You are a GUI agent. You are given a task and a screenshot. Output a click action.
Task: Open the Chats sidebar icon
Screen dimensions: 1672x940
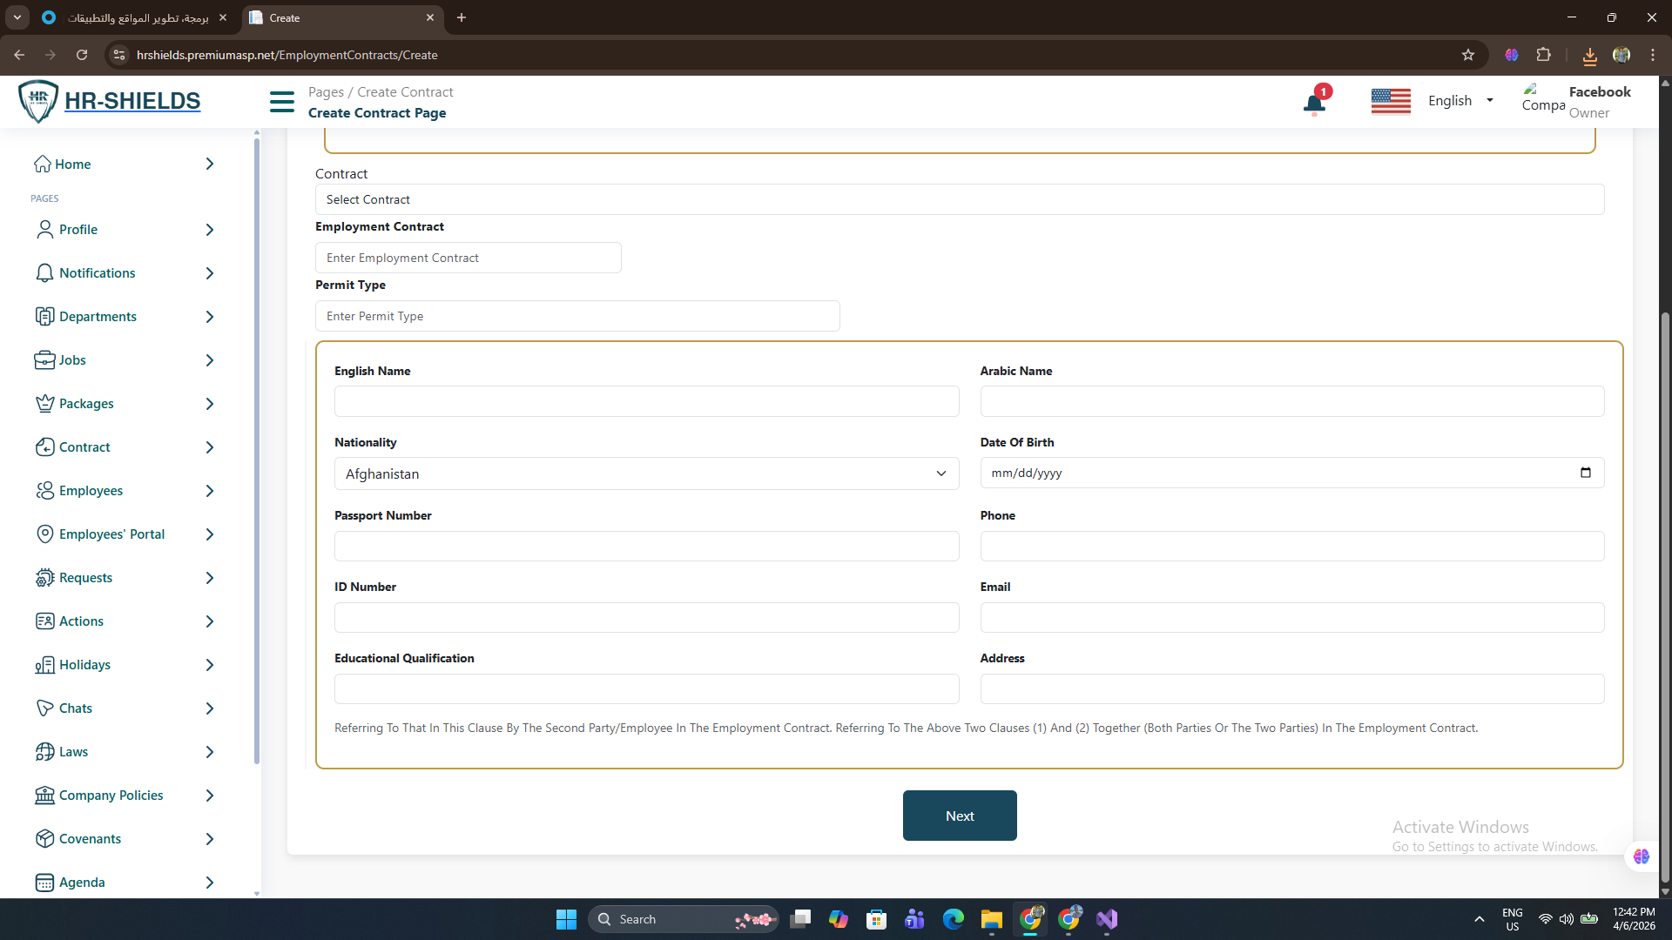[44, 708]
